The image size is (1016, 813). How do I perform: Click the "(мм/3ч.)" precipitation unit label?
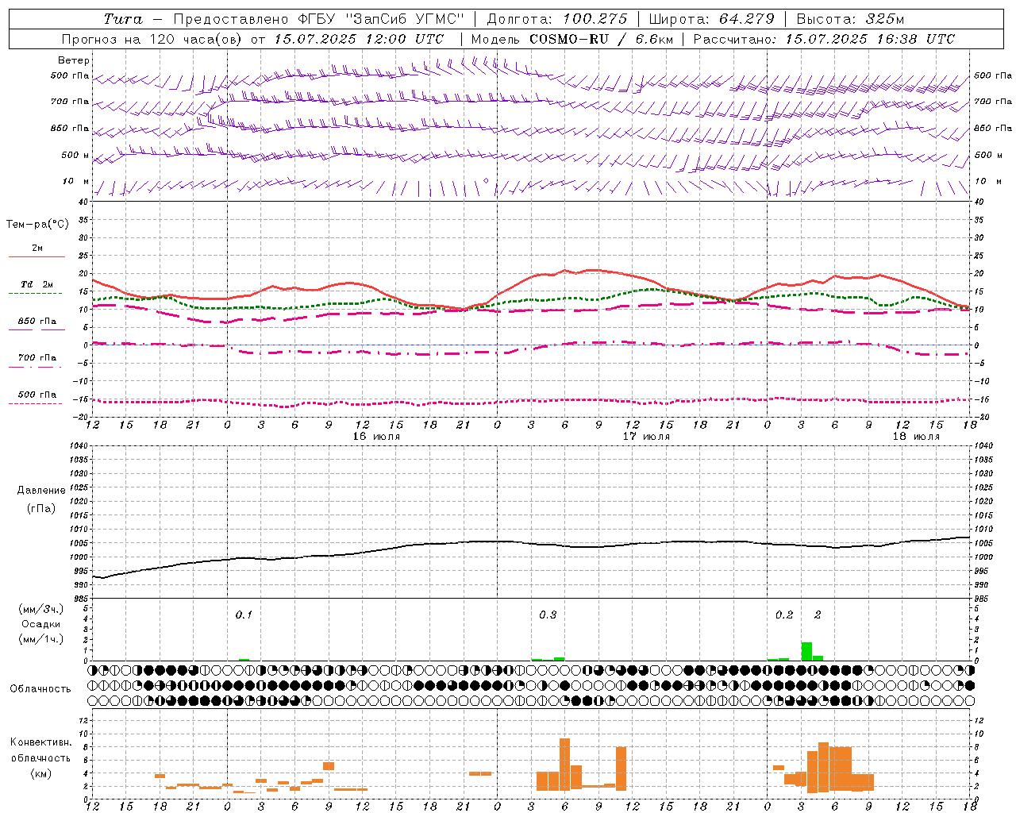tap(41, 609)
